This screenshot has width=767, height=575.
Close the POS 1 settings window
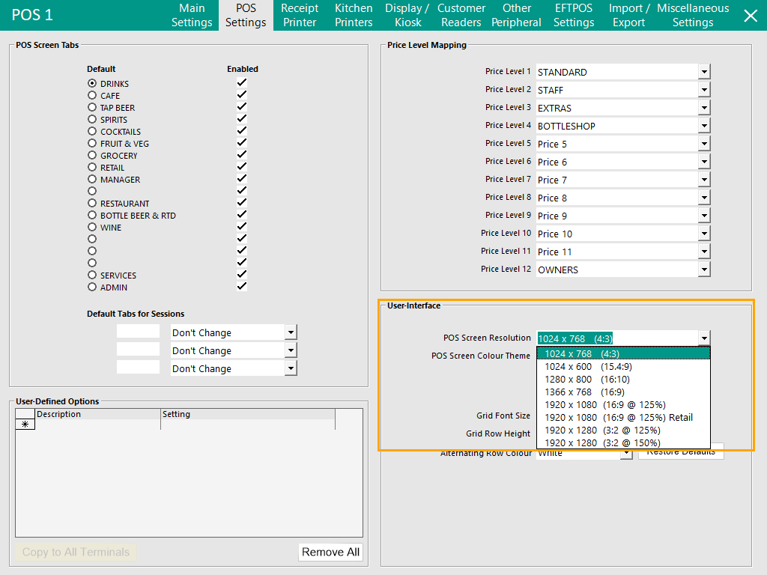[x=750, y=16]
